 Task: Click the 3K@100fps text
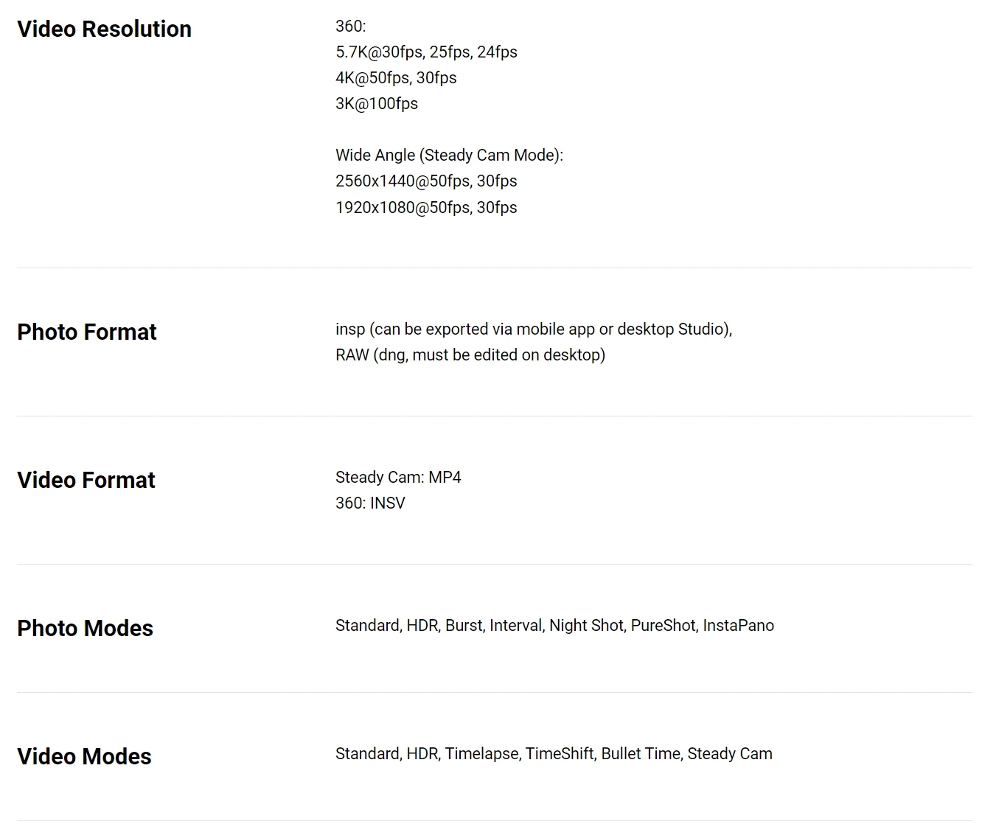coord(377,104)
